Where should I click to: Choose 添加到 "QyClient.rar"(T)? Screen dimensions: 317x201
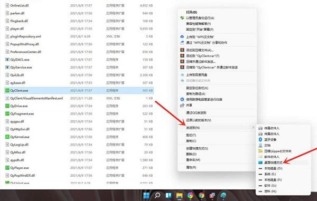click(x=202, y=56)
